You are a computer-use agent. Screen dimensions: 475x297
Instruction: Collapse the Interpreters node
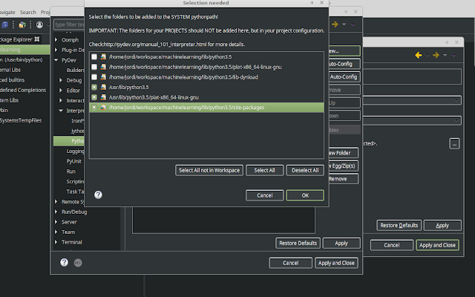coord(61,111)
